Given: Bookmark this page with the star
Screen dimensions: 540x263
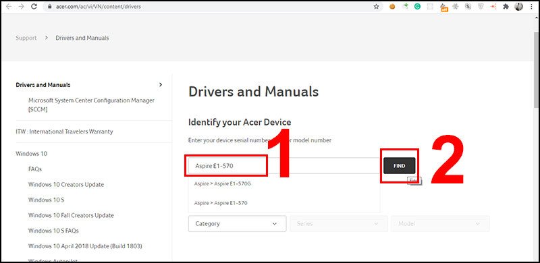Looking at the screenshot, I should [376, 7].
